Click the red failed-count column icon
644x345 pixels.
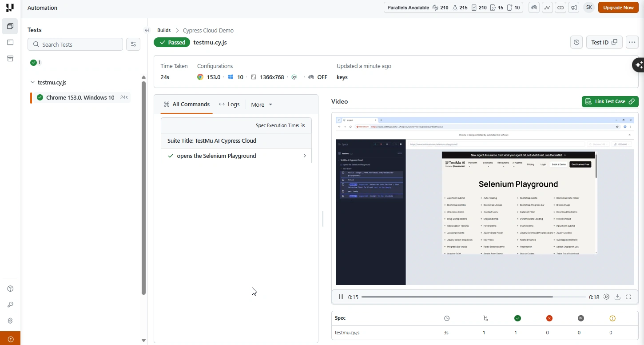[549, 318]
